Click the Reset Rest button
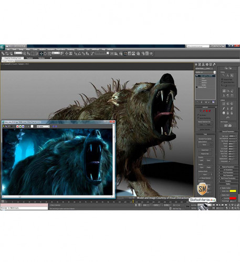This screenshot has width=240, height=262. click(x=205, y=150)
